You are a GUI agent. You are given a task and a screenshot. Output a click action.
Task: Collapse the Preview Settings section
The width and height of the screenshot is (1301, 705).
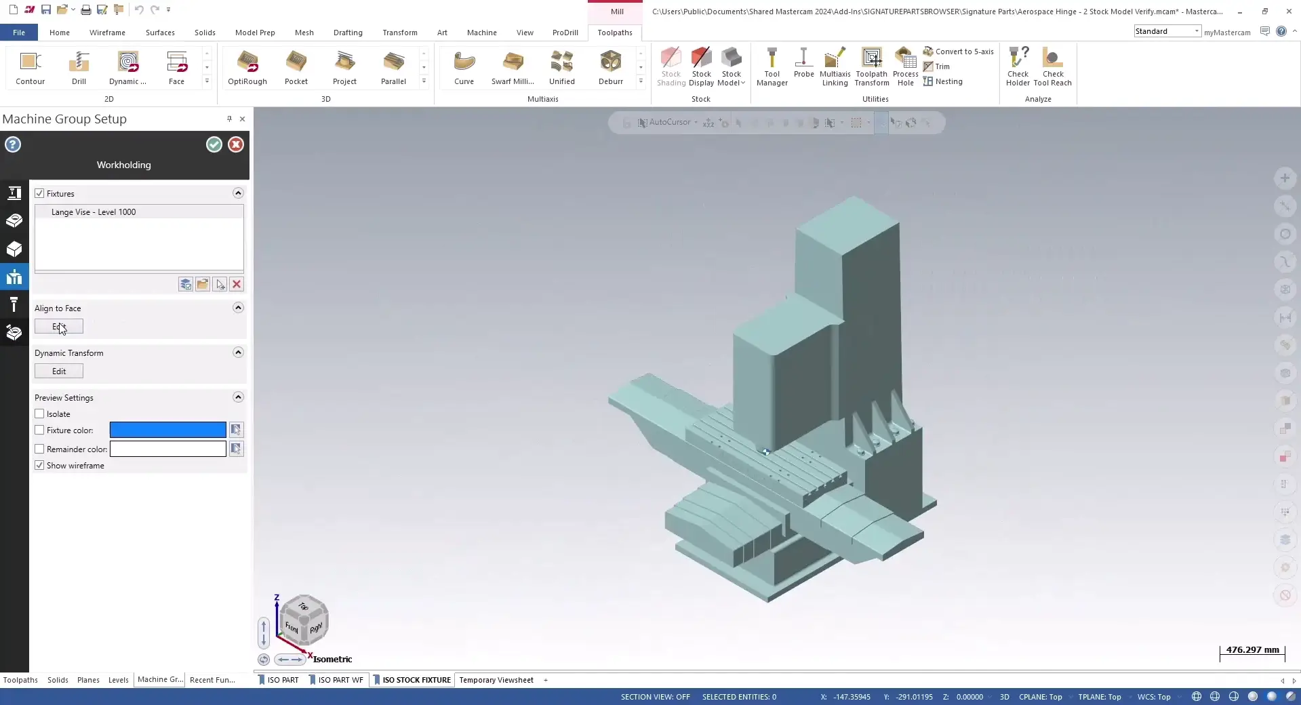coord(238,397)
